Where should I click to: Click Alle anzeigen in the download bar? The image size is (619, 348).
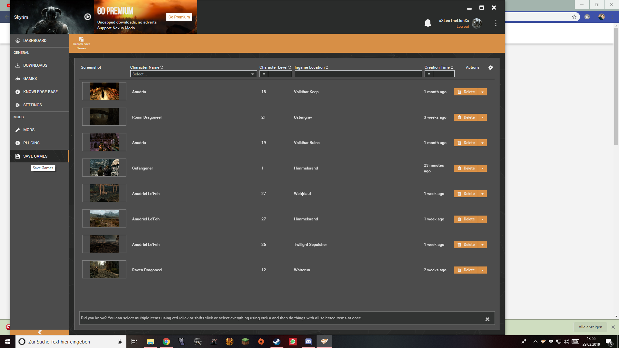click(590, 327)
